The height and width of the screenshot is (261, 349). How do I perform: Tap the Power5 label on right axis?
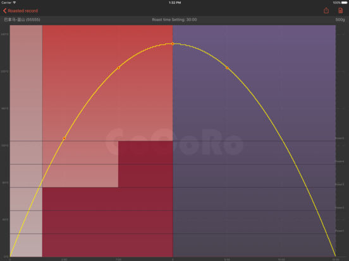[340, 138]
